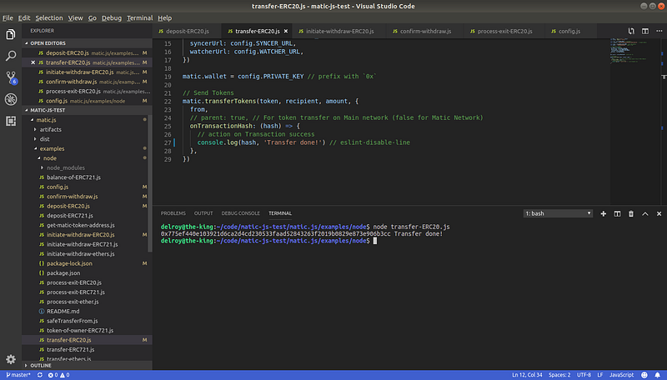Split the terminal pane
Screen dimensions: 667x380
coord(616,213)
